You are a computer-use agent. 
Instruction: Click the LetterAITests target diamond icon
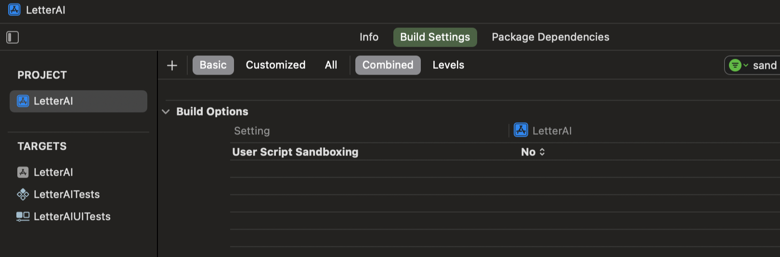[x=23, y=194]
